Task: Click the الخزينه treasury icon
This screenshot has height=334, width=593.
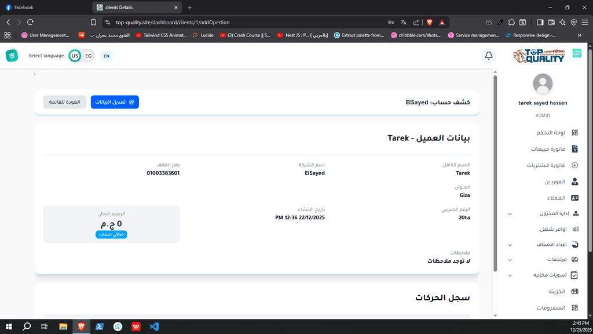Action: click(575, 291)
